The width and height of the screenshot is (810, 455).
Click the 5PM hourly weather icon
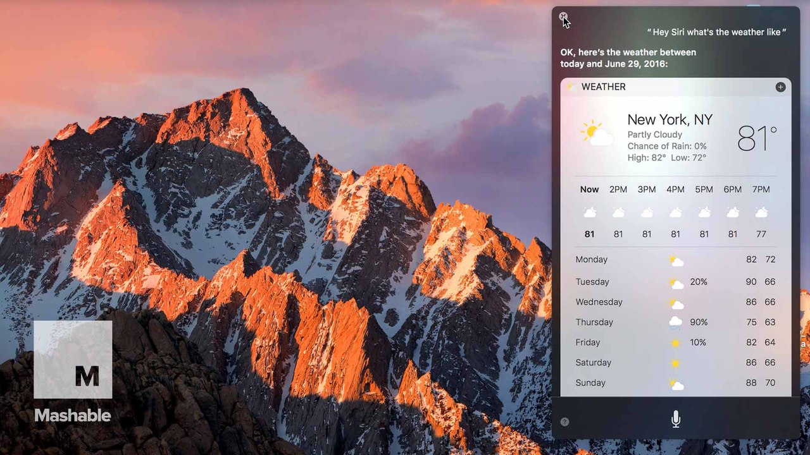click(x=704, y=212)
